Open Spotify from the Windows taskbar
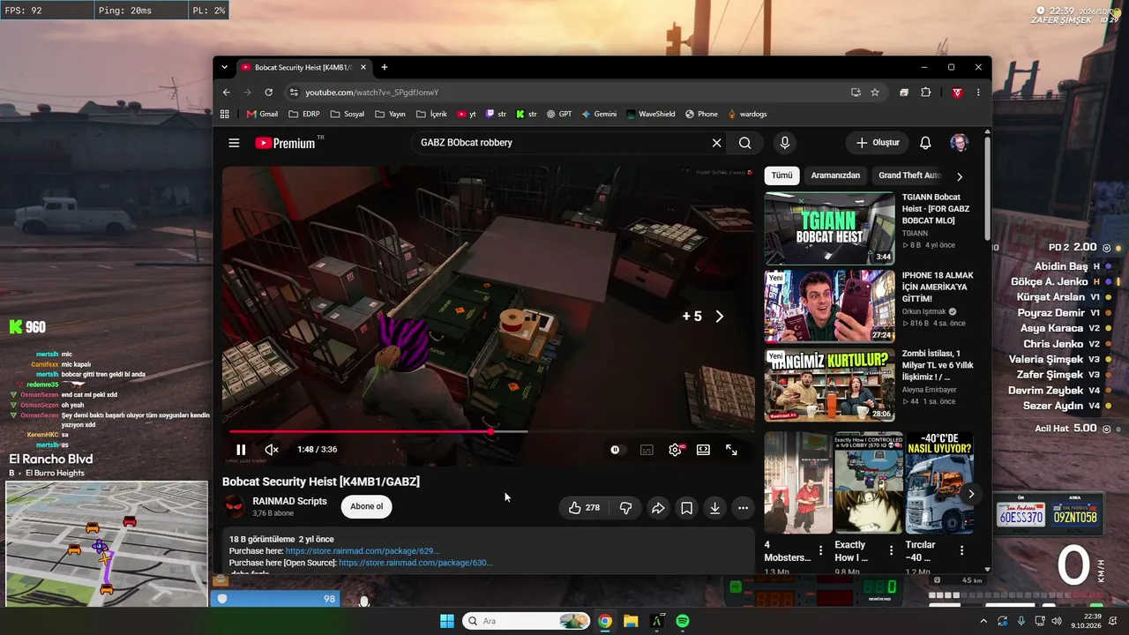This screenshot has width=1129, height=635. click(x=683, y=621)
